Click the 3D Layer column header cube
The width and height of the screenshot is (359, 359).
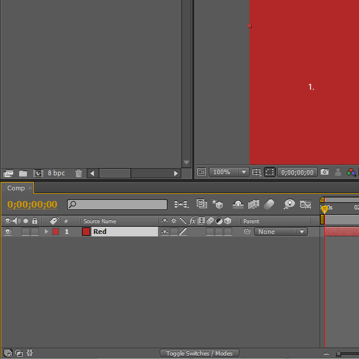[227, 221]
